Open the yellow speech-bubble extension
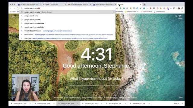This screenshot has height=108, width=193. [131, 8]
